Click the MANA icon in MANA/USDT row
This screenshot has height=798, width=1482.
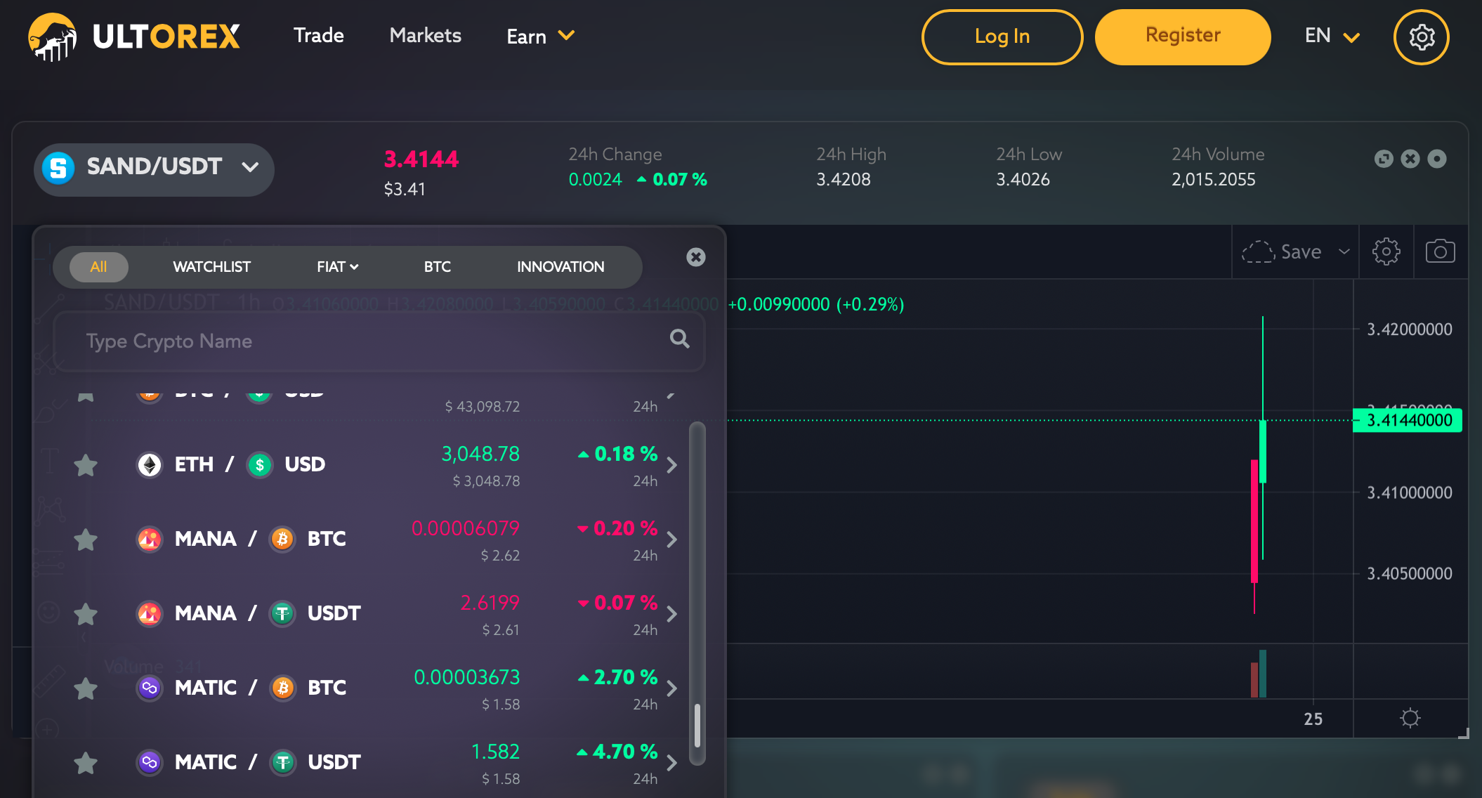click(x=149, y=613)
